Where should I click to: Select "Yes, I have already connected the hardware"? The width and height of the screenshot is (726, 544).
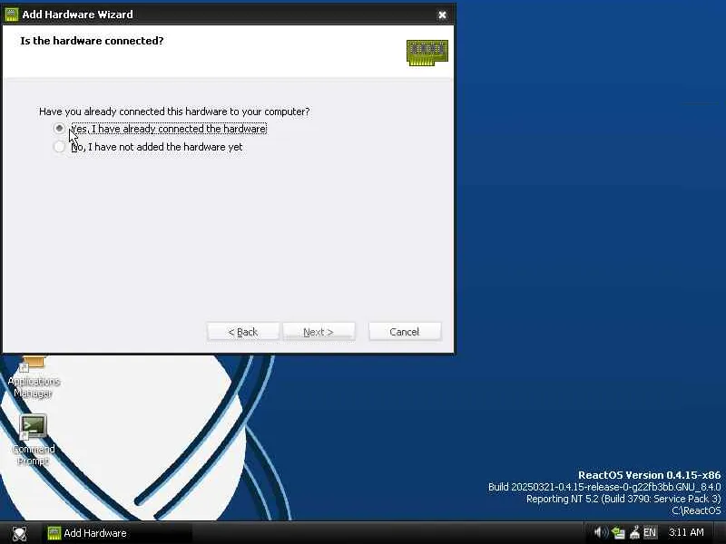click(161, 129)
